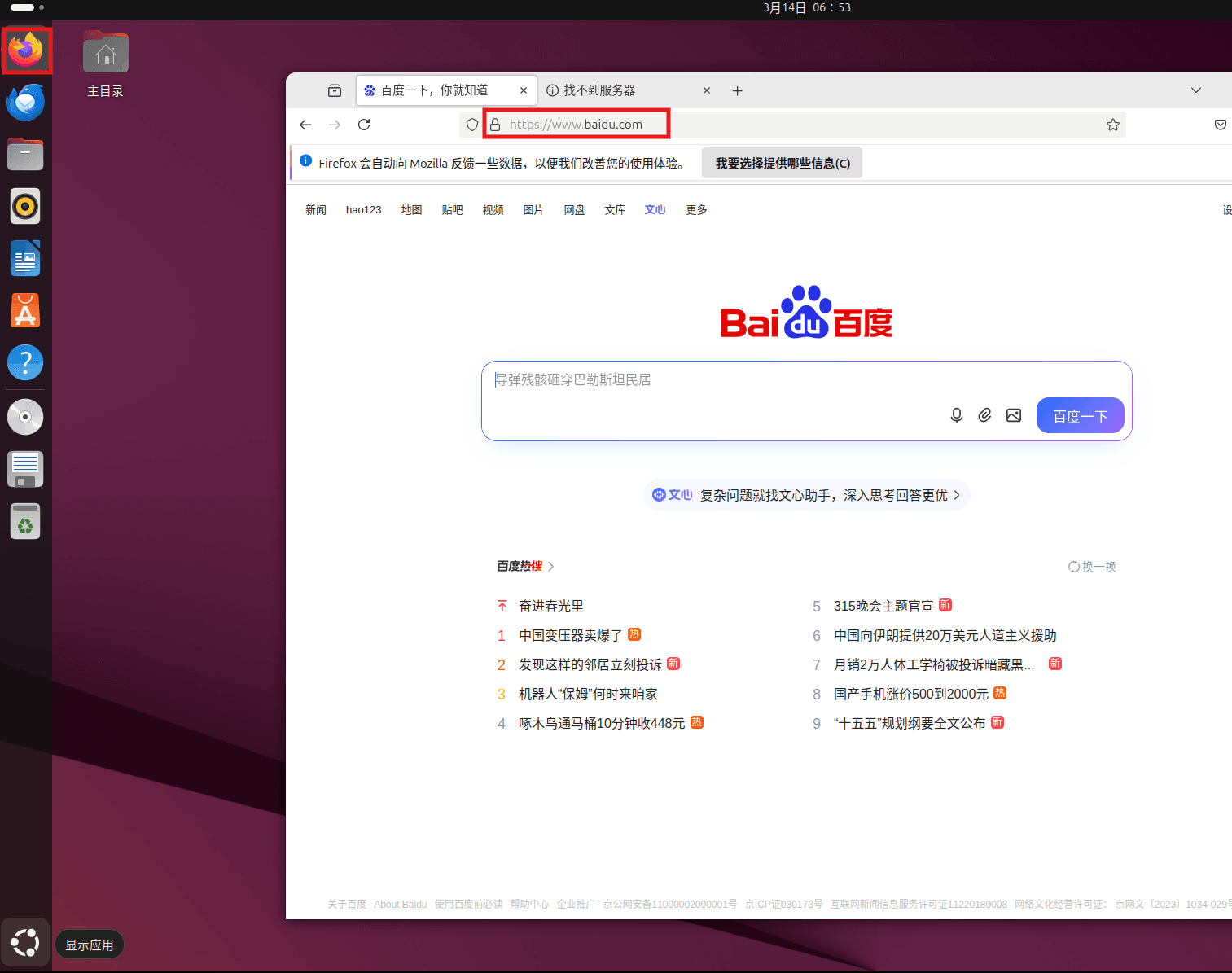The width and height of the screenshot is (1232, 973).
Task: Click the microphone voice search icon
Action: pos(957,415)
